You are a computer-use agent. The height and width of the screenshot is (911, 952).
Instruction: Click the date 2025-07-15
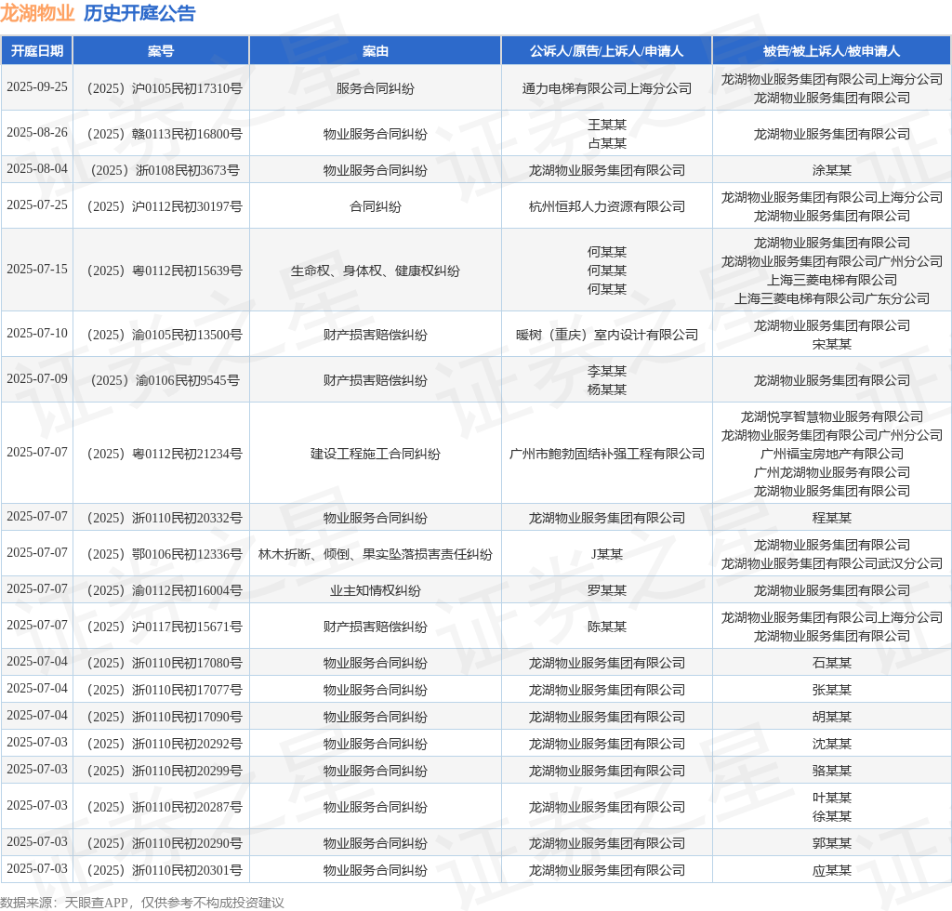(37, 269)
